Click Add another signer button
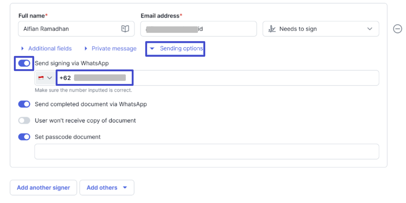406x203 pixels. (x=43, y=188)
